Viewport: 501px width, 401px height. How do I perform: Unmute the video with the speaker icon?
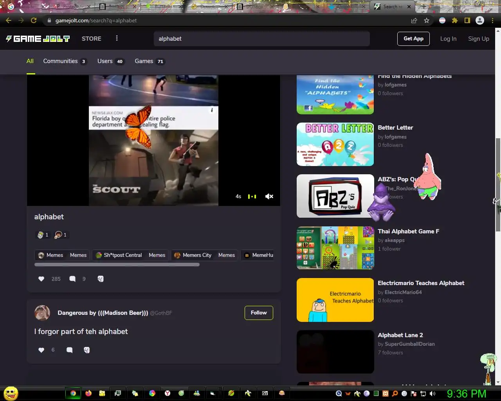coord(269,197)
